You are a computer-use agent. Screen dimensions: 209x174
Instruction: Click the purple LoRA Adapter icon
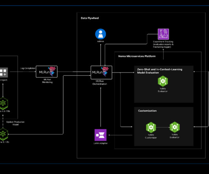101,135
